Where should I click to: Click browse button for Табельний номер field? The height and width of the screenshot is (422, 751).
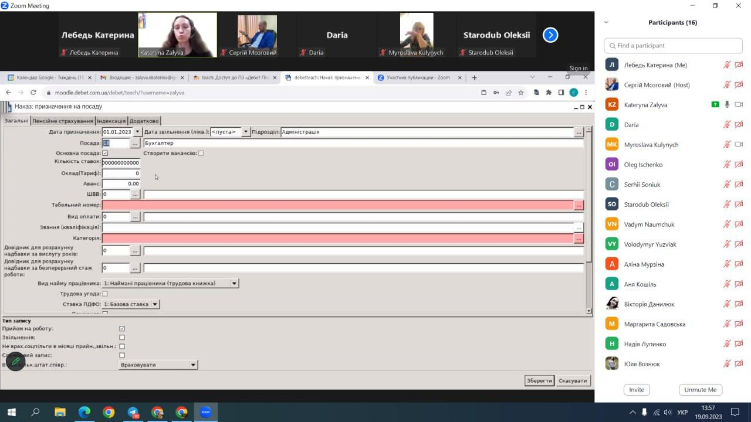coord(579,205)
